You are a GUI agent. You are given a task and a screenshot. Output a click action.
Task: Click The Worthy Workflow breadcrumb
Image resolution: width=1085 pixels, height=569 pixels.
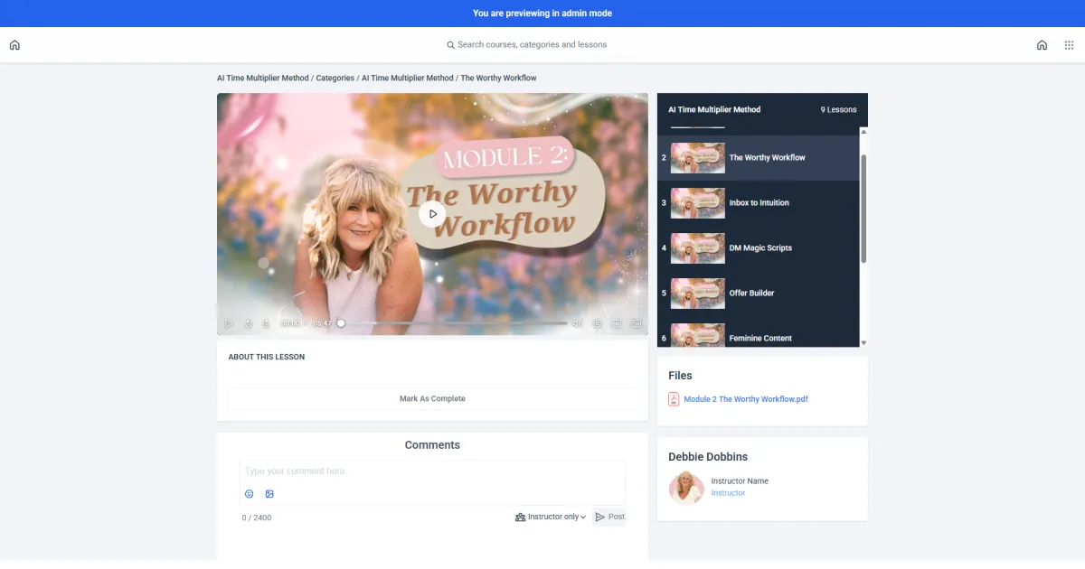(498, 79)
